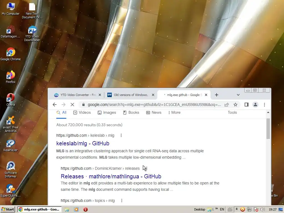
Task: Click the taskbar clock 19:27
Action: click(273, 209)
